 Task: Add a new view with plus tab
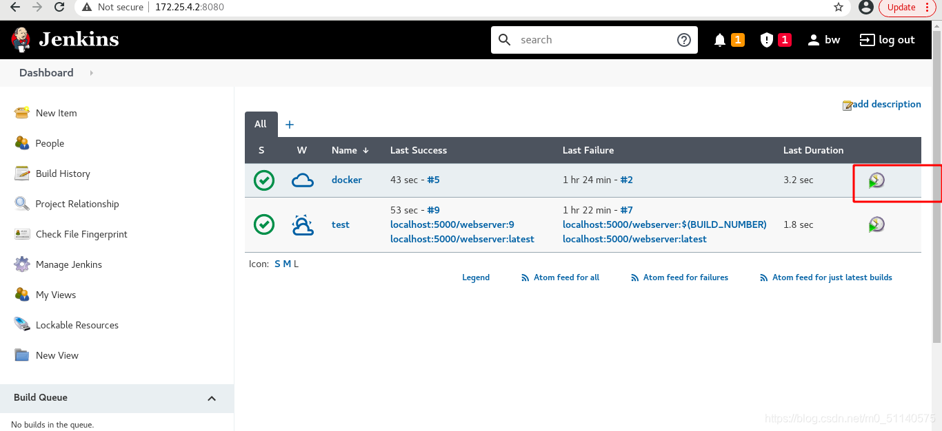pos(290,125)
